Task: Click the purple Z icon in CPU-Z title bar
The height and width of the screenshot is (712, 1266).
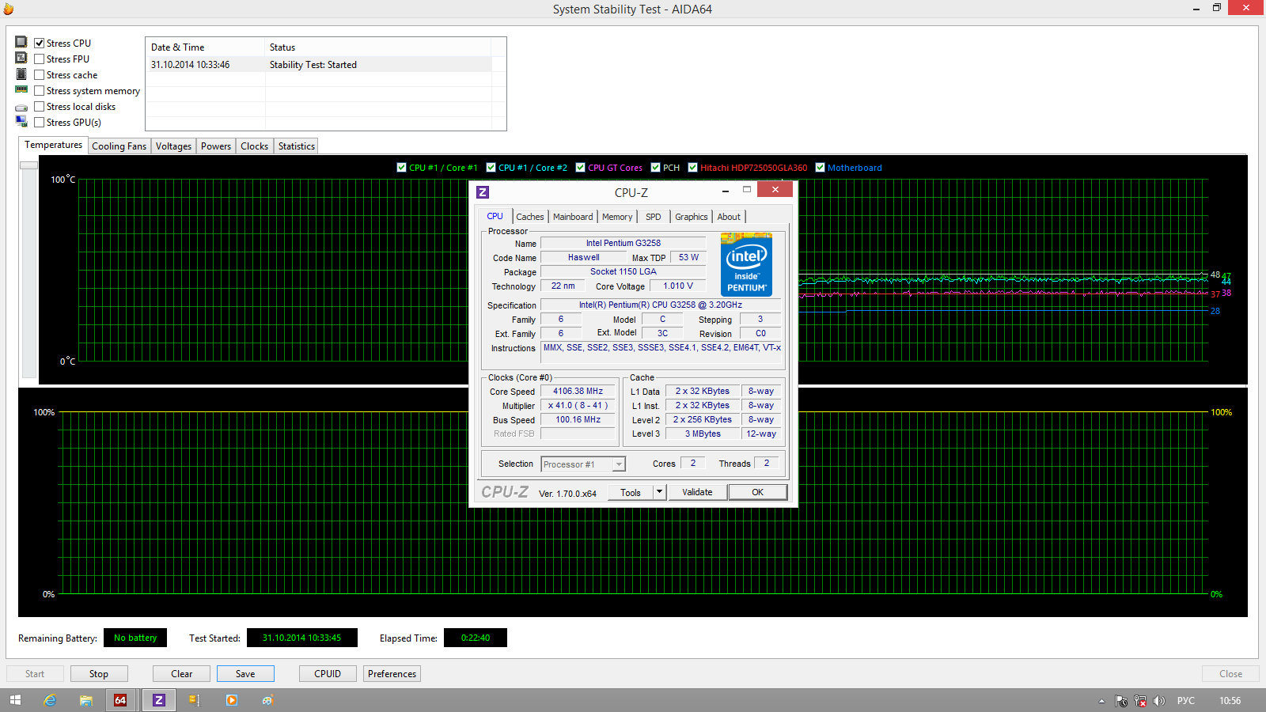Action: [483, 192]
